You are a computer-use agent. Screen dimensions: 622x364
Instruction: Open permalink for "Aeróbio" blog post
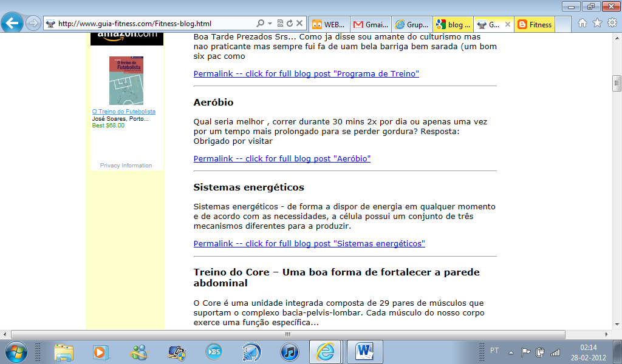(x=282, y=158)
